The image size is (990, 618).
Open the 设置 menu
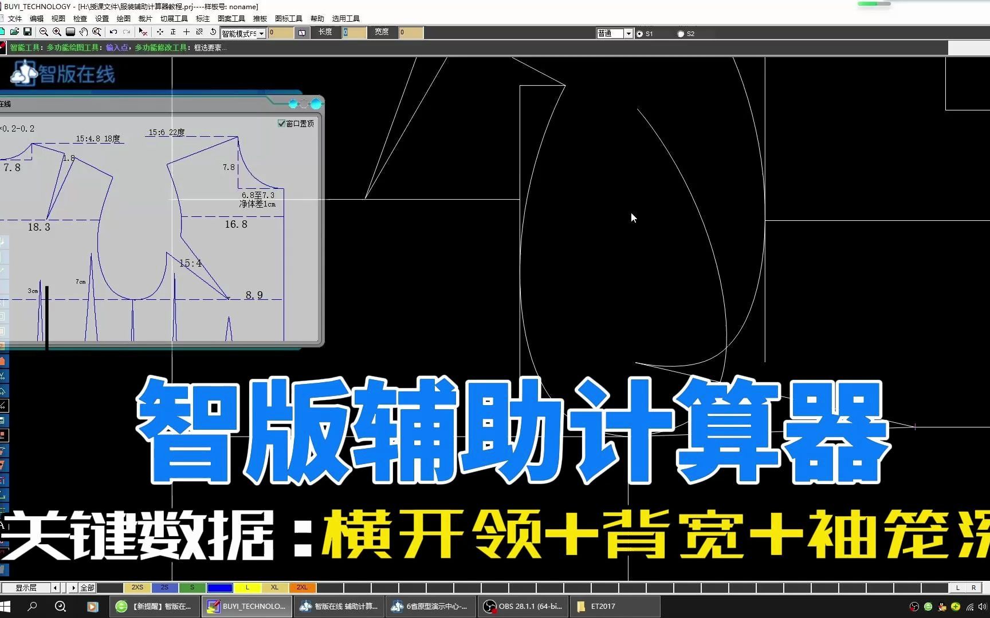pos(102,18)
